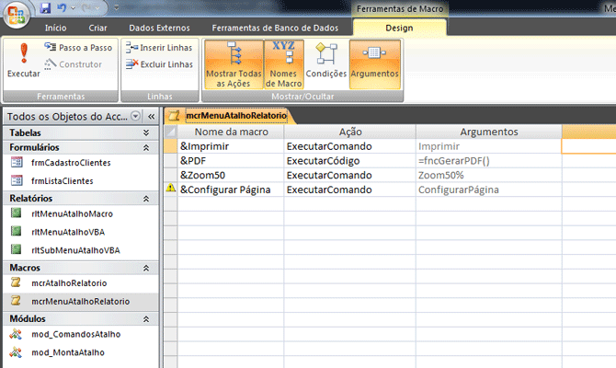Undo the last action in quick access toolbar
616x368 pixels.
point(62,8)
